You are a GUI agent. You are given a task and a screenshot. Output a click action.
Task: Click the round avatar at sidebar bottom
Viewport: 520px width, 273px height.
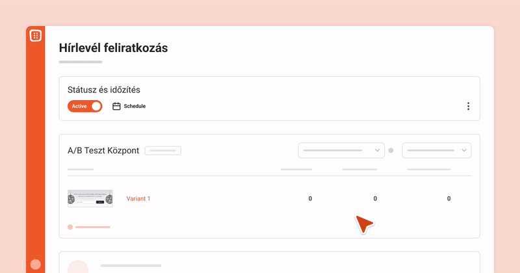point(36,265)
